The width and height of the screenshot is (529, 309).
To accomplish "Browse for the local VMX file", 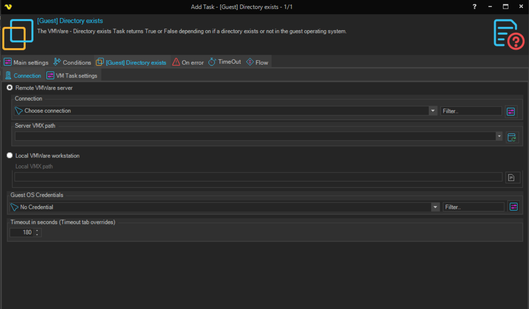I will click(x=512, y=178).
